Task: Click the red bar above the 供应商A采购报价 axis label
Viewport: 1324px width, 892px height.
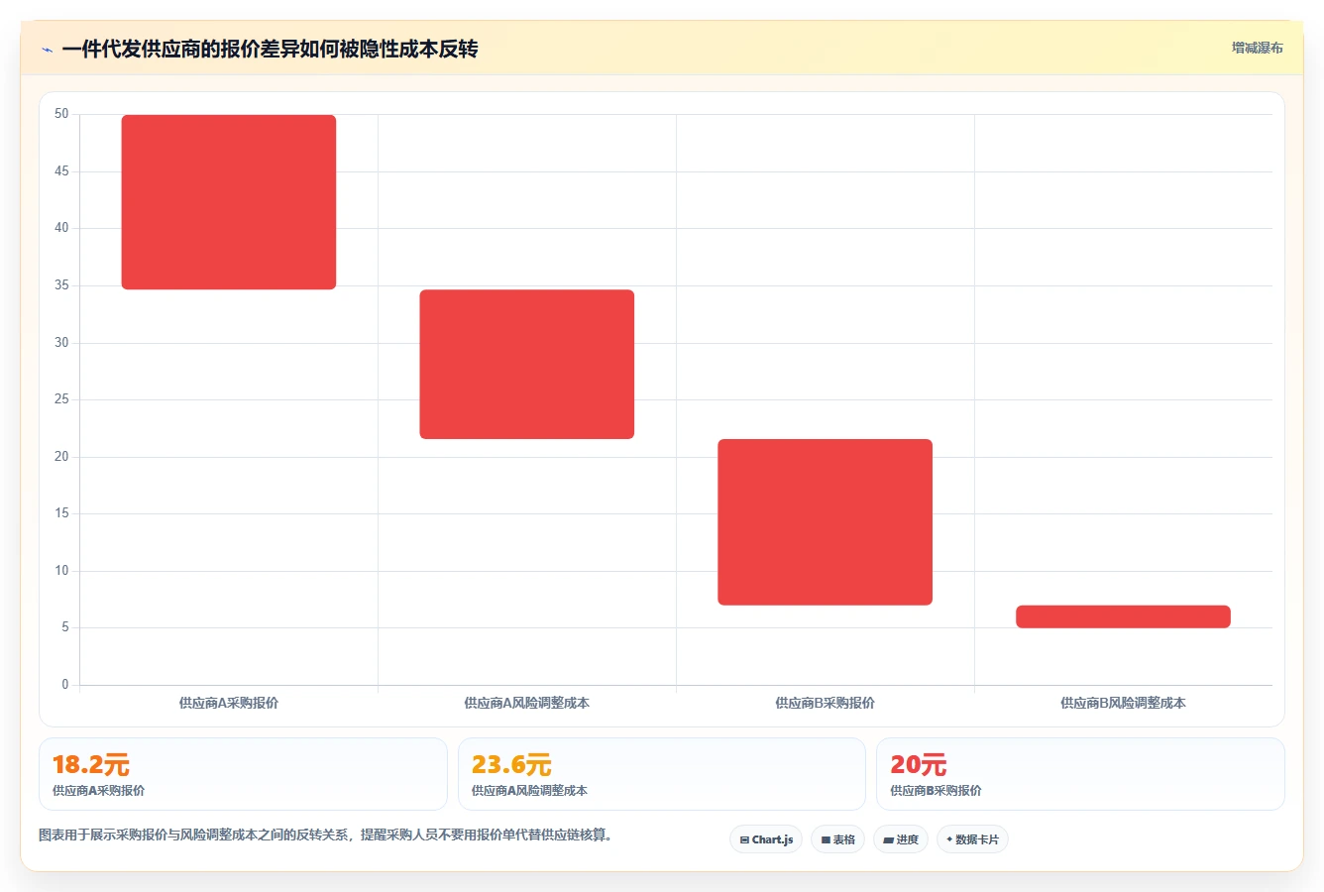Action: 229,202
